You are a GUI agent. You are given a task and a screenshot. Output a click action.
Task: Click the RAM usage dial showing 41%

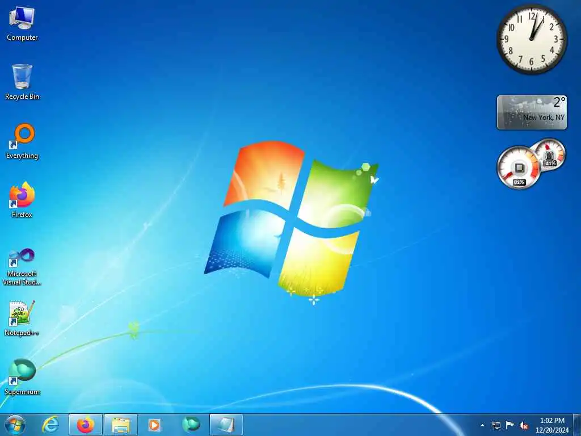pos(550,155)
